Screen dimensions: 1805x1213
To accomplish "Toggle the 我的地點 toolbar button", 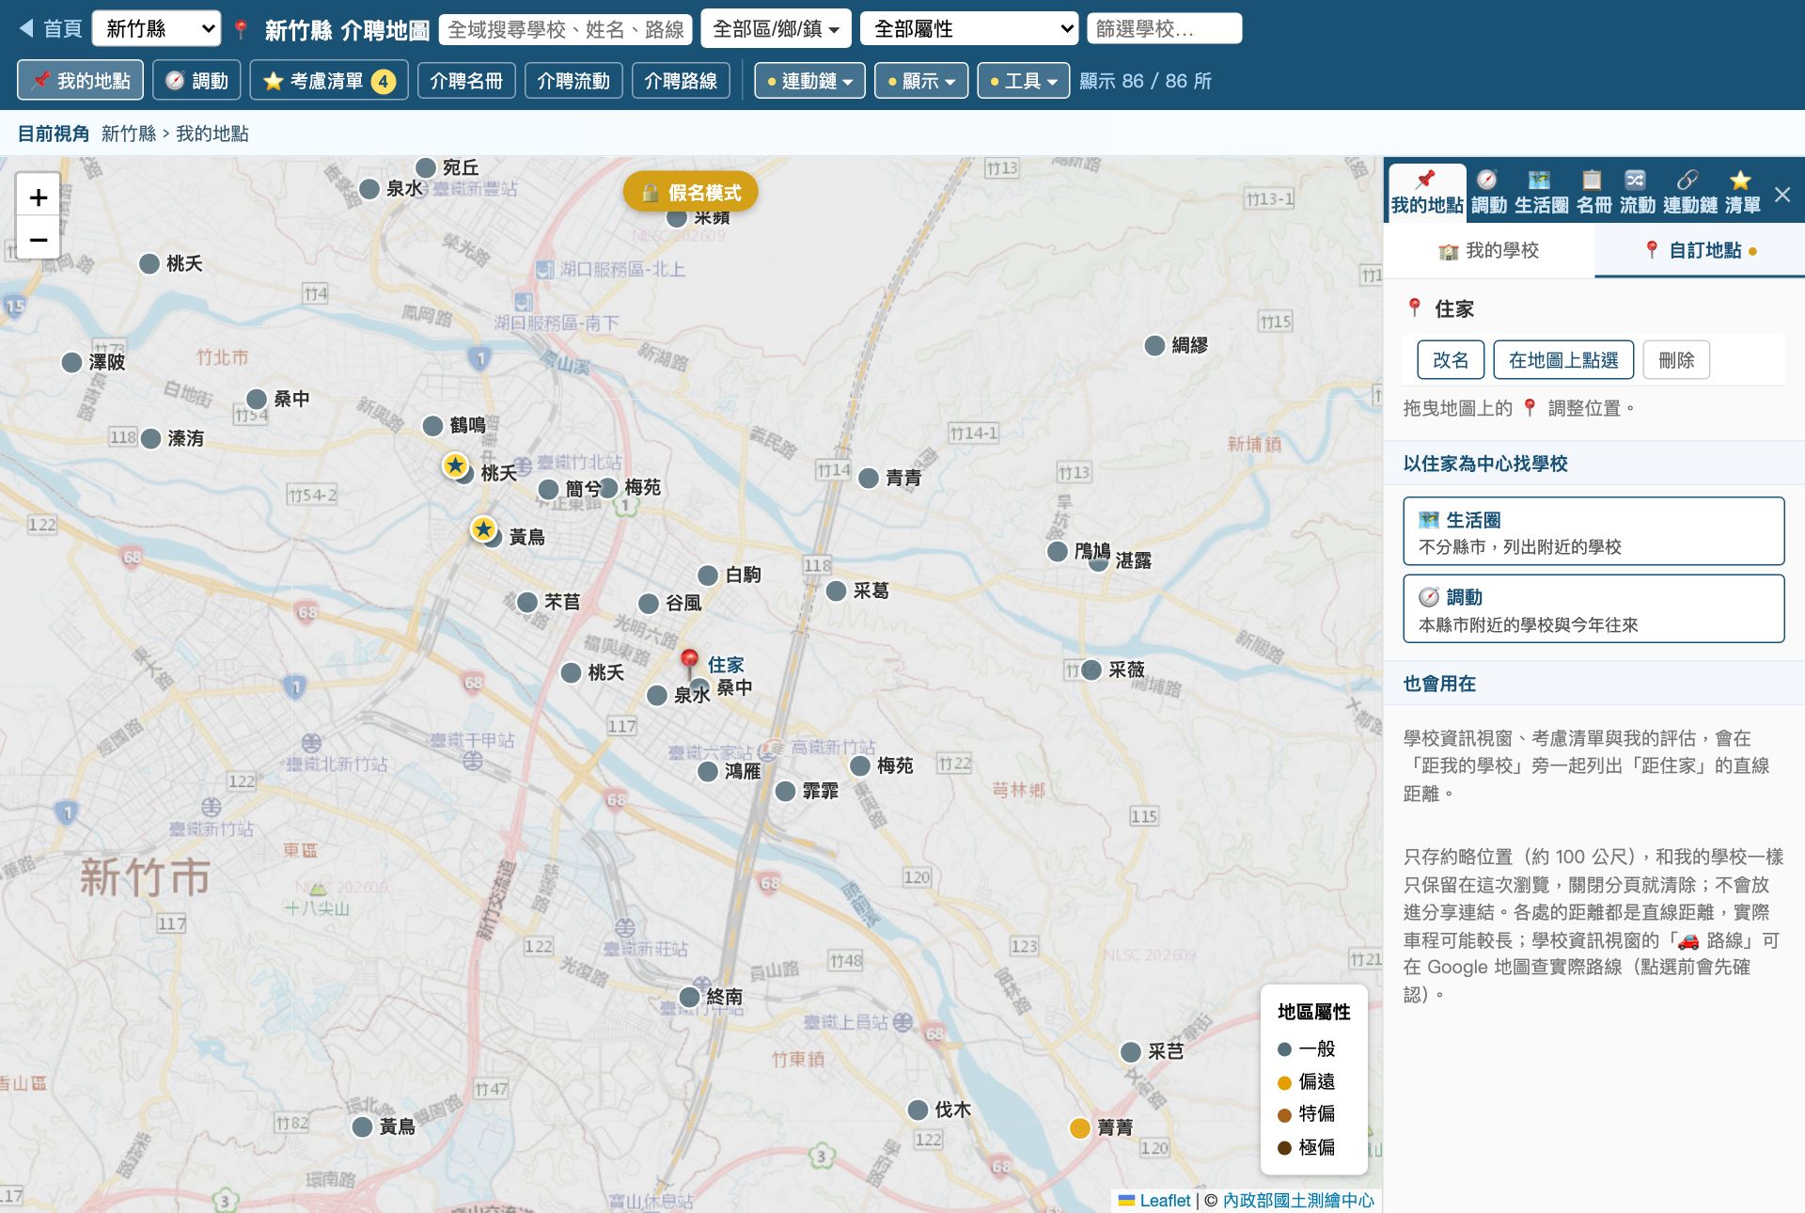I will pos(81,81).
